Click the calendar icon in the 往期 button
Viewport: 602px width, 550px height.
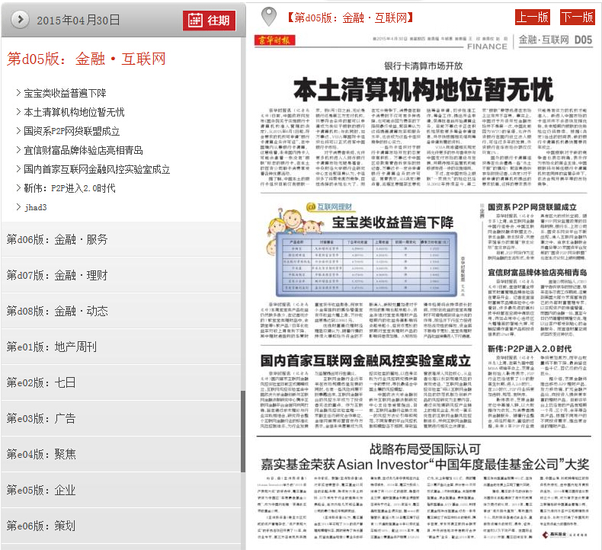(195, 21)
